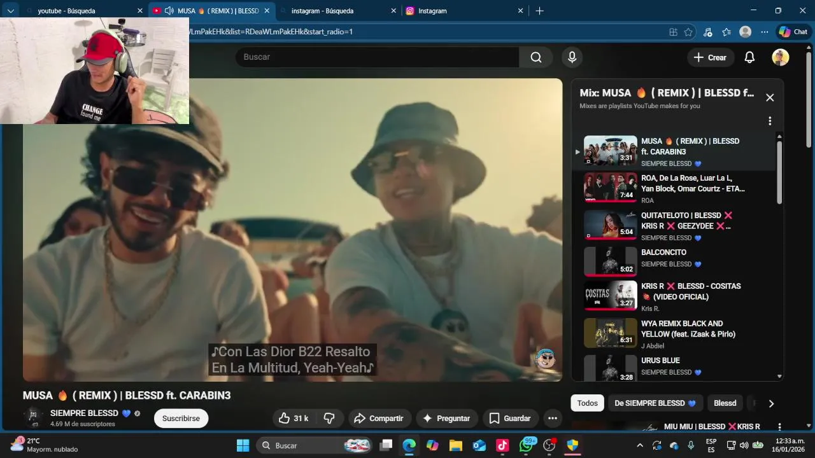Viewport: 815px width, 458px height.
Task: Play KRIS R BLESSD COSITAS video
Action: [675, 296]
